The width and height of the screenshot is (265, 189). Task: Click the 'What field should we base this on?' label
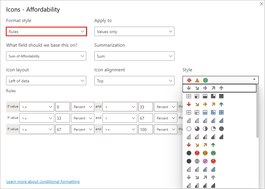pyautogui.click(x=42, y=45)
